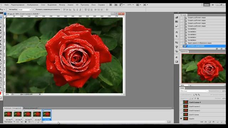
Task: Go to first animation frame
Action: (x=17, y=122)
